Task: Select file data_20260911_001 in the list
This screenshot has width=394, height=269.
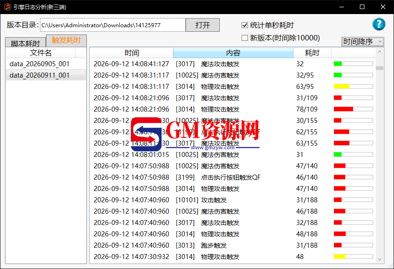Action: pos(46,75)
